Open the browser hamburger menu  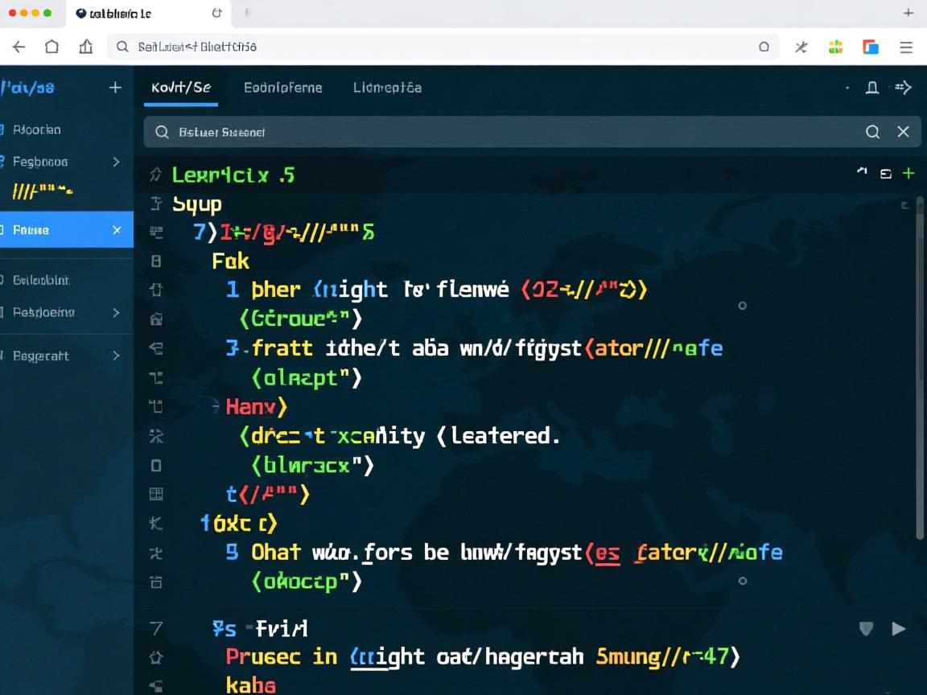906,47
